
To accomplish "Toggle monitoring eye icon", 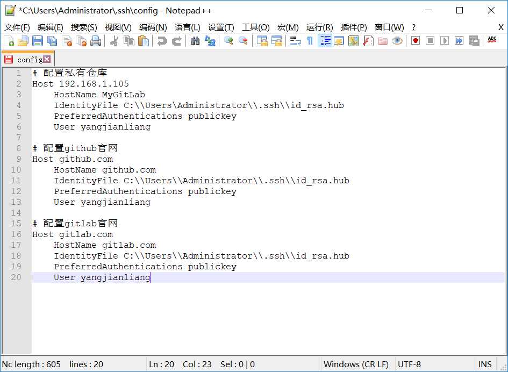I will 397,41.
